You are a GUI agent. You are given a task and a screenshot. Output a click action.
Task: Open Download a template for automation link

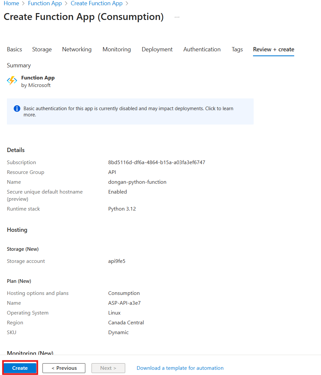[x=180, y=368]
